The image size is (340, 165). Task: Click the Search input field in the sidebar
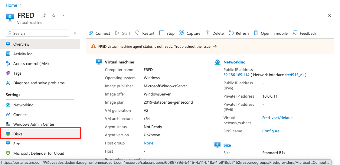pos(38,33)
